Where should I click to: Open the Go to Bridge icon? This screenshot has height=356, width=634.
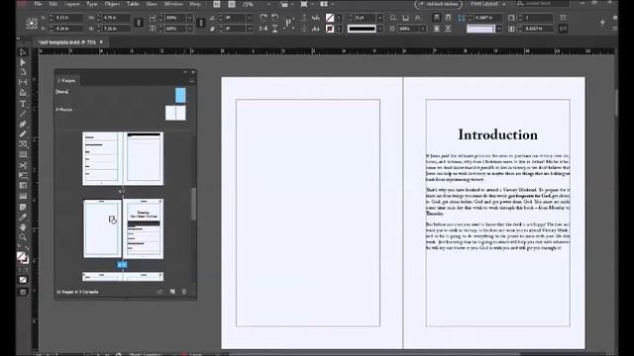(217, 4)
